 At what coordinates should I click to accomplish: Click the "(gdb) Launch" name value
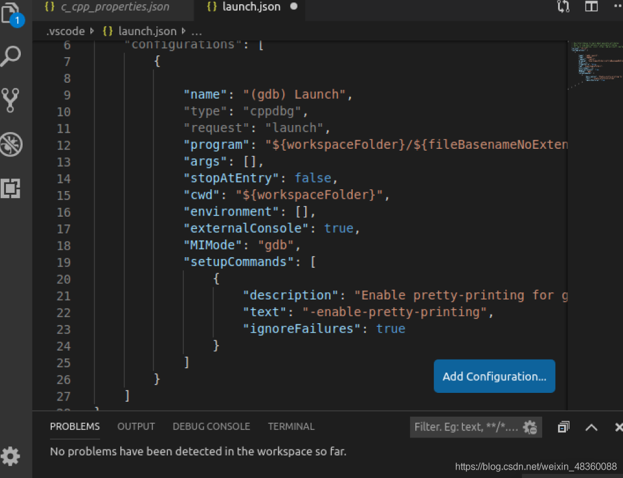[x=295, y=95]
